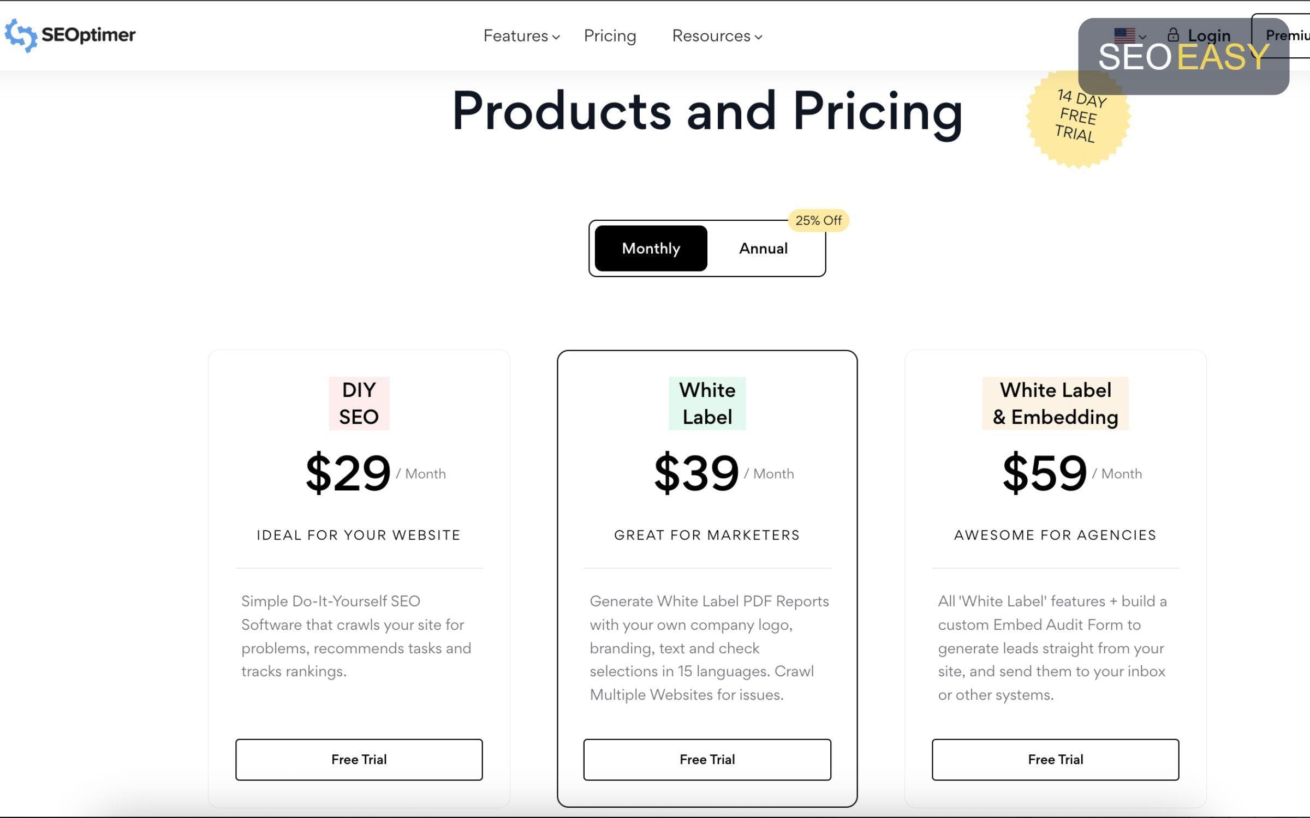Screen dimensions: 1310x818
Task: Click the padlock icon beside Login
Action: [1173, 35]
